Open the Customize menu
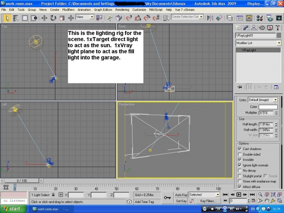Image resolution: width=284 pixels, height=213 pixels. 139,10
